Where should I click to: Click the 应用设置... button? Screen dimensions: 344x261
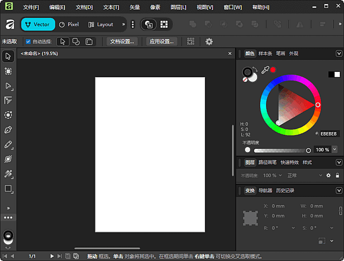162,41
